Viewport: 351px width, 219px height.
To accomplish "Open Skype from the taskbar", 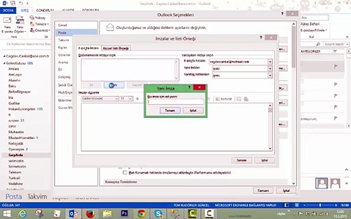I will pos(158,214).
